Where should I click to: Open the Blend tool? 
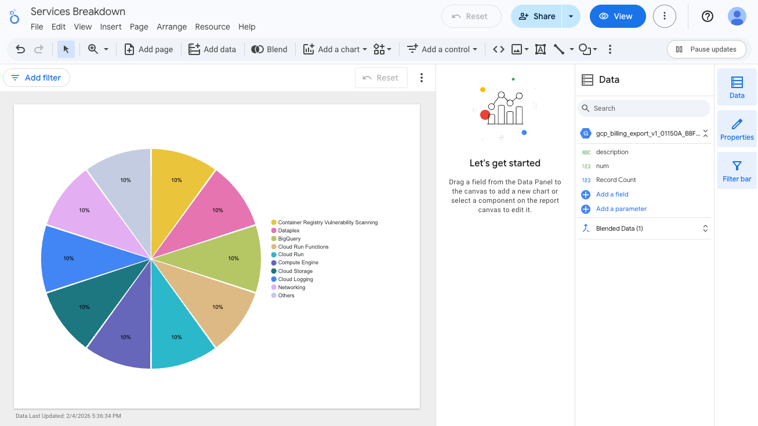pyautogui.click(x=269, y=49)
